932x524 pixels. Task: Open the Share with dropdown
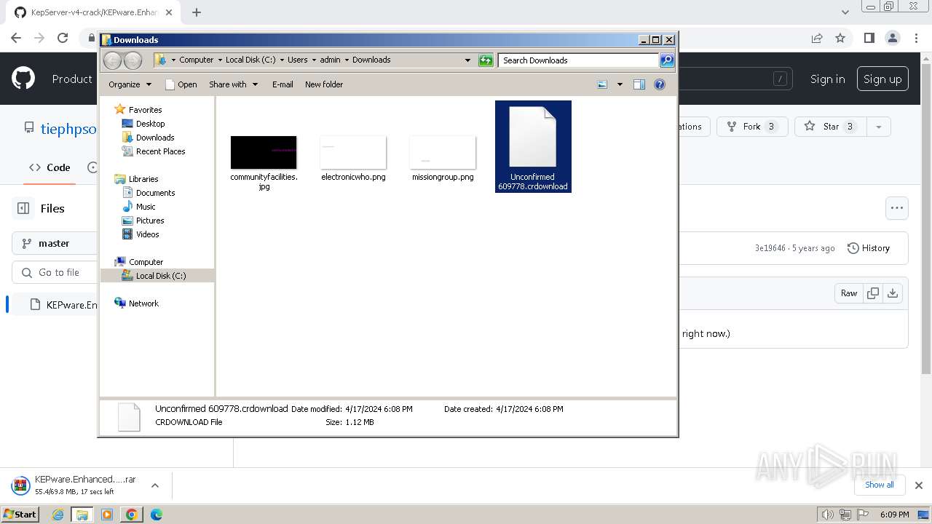[x=233, y=84]
